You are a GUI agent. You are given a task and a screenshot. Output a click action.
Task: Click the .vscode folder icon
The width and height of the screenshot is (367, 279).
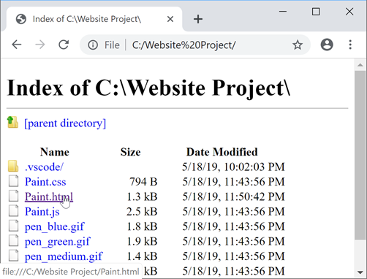[x=13, y=166]
